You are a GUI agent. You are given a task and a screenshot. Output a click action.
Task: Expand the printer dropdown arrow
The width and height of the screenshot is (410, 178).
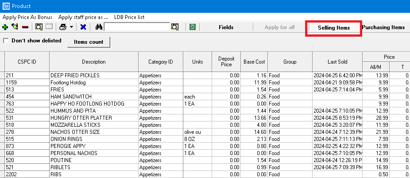coord(71,27)
